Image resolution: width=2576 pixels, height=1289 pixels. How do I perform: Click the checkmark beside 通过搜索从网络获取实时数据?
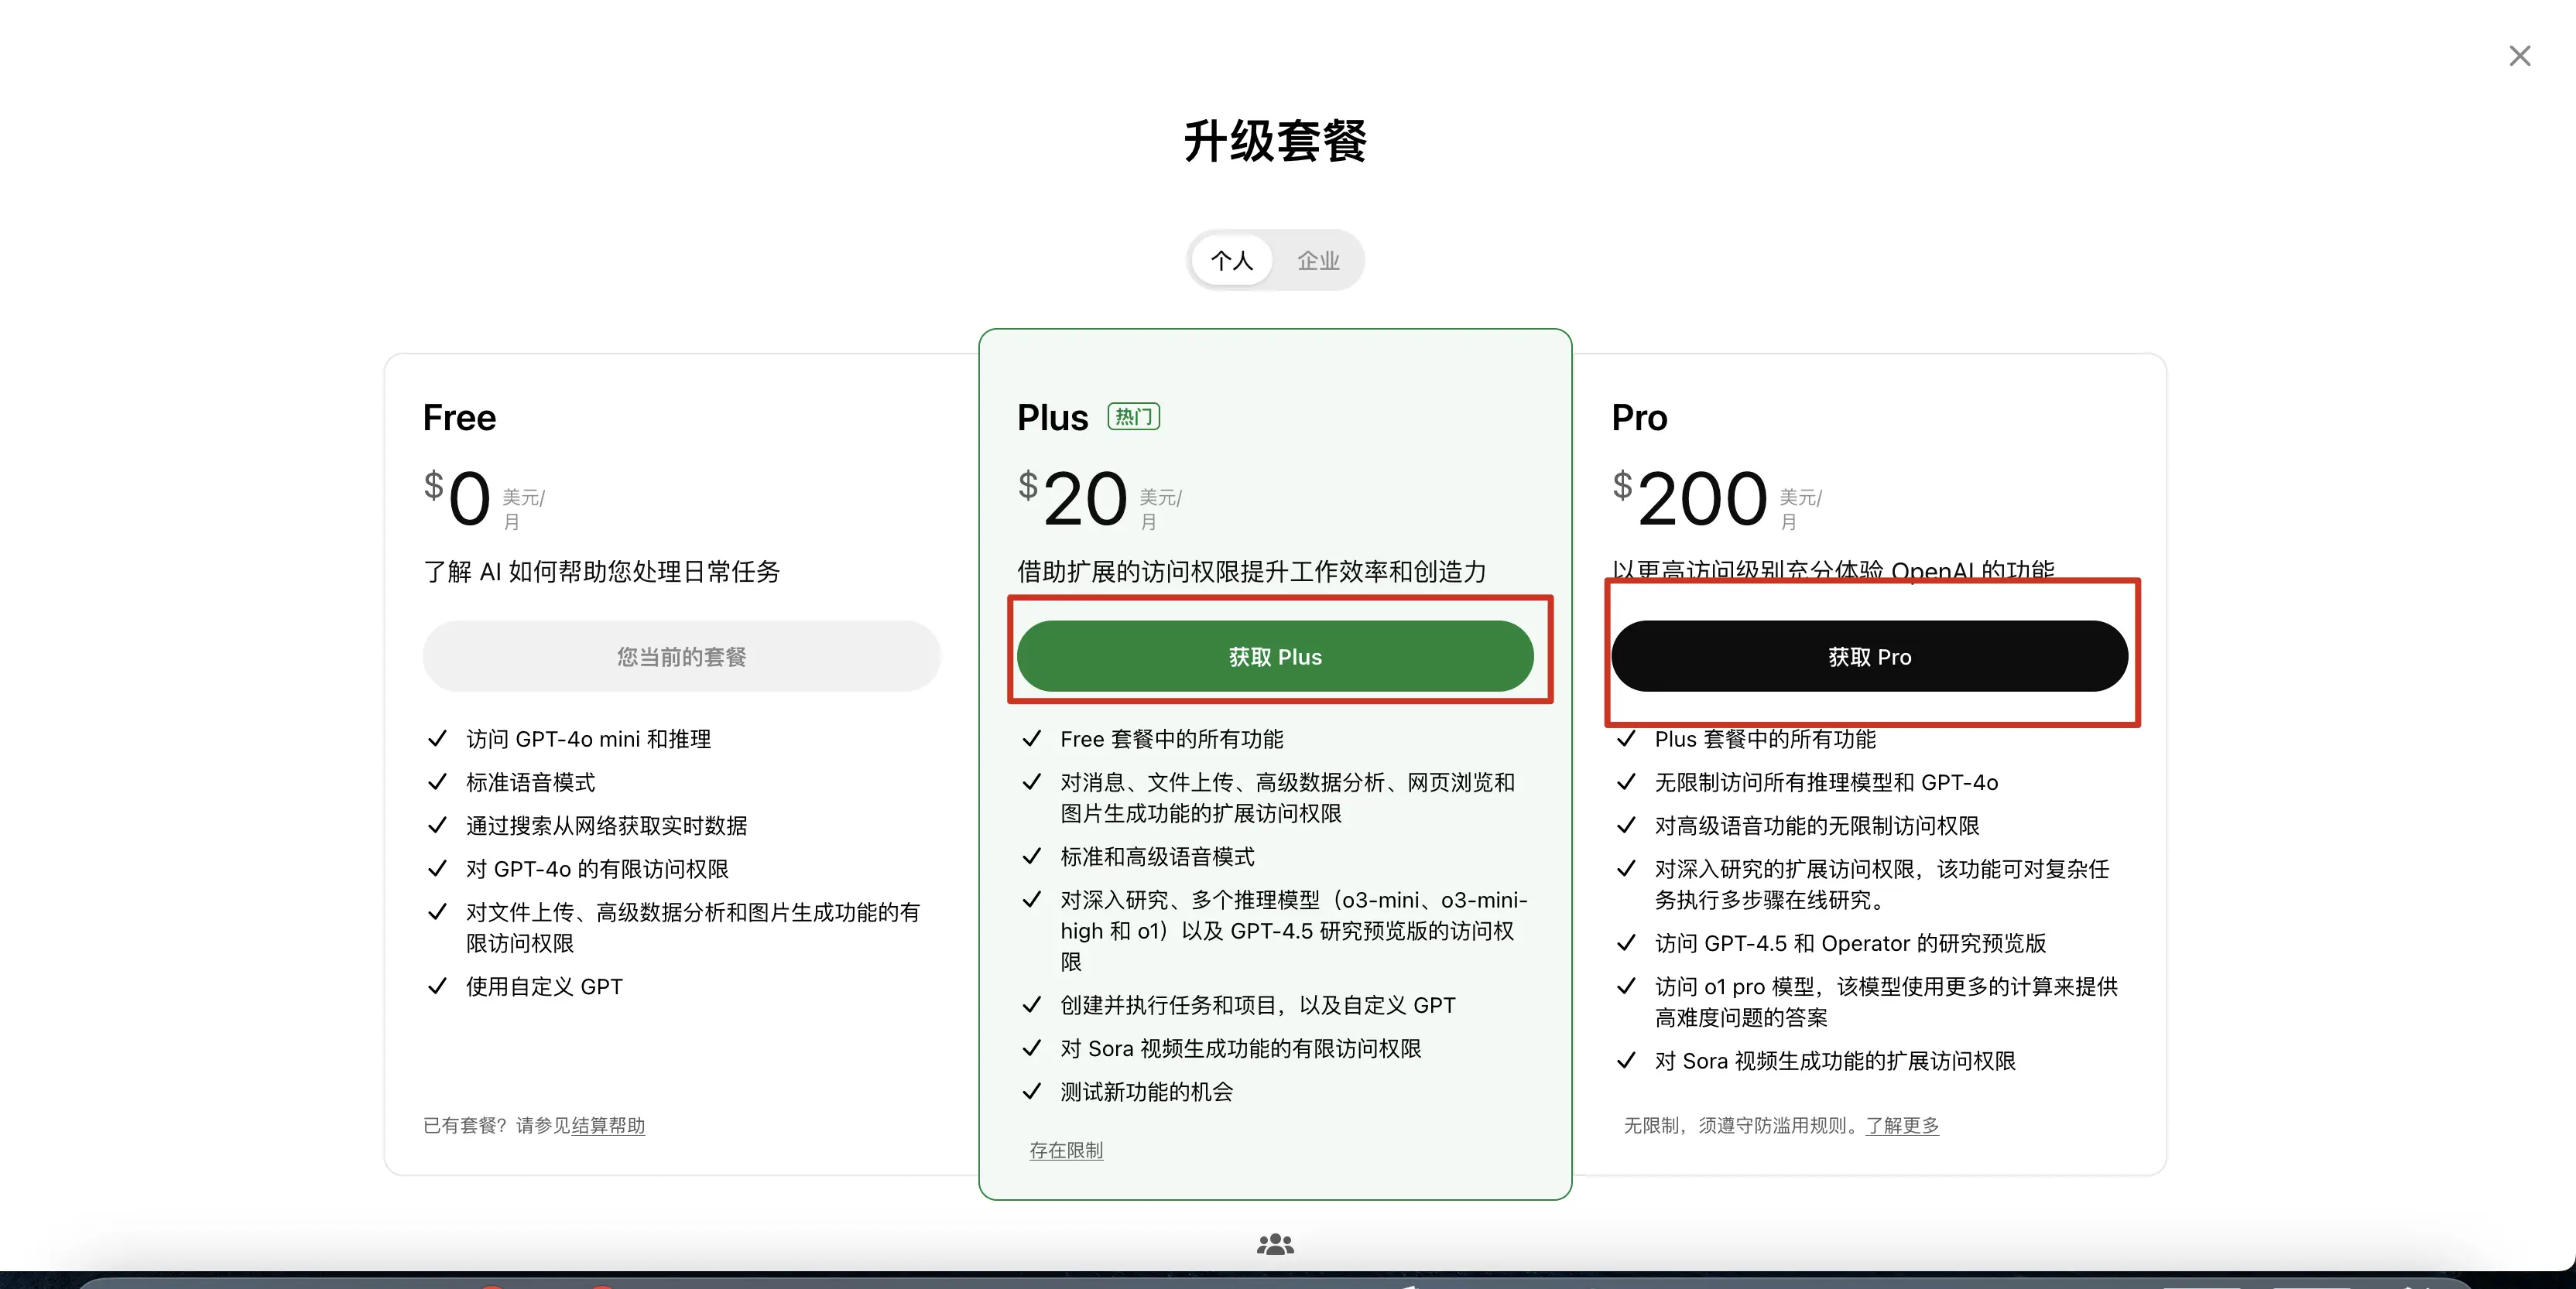[437, 826]
